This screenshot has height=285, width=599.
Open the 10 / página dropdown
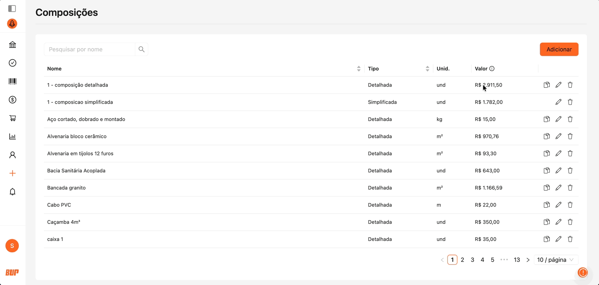[556, 260]
